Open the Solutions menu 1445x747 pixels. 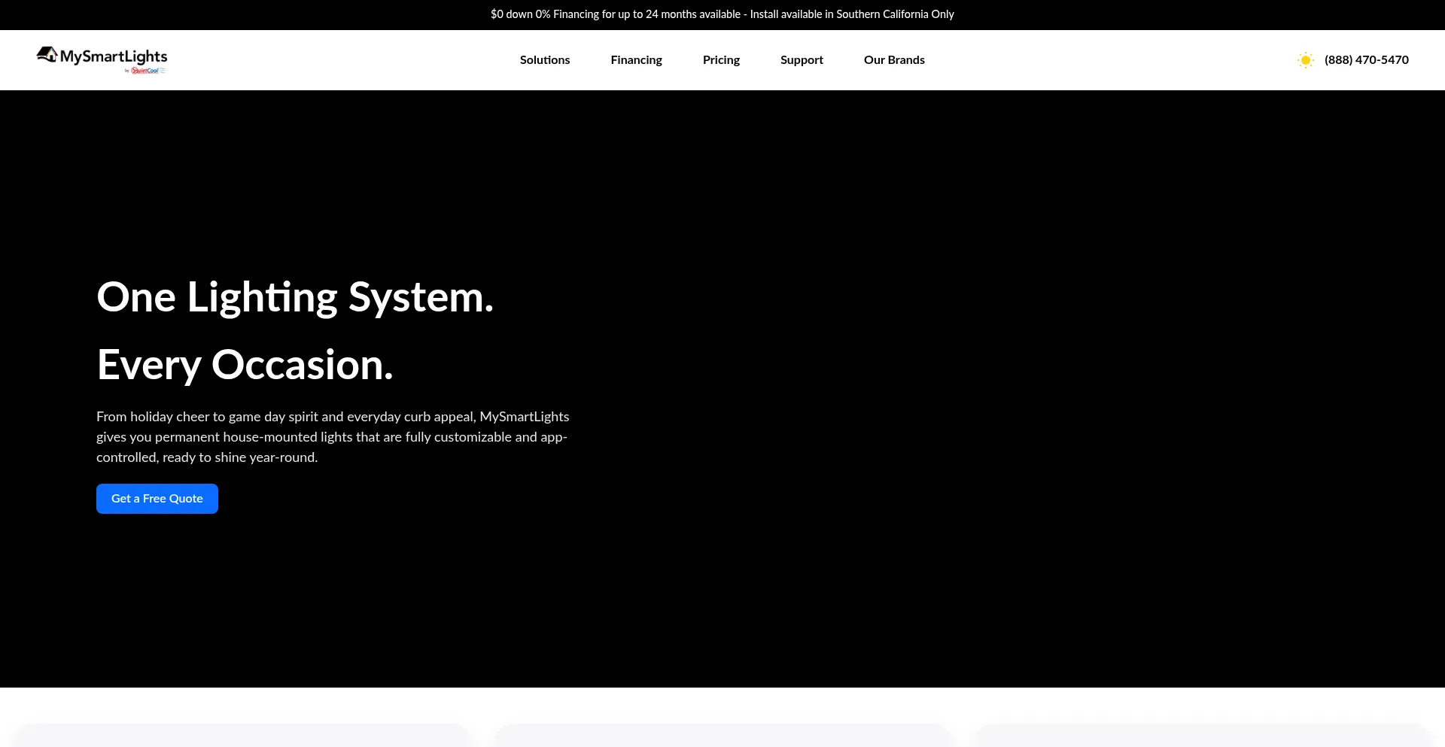point(545,60)
